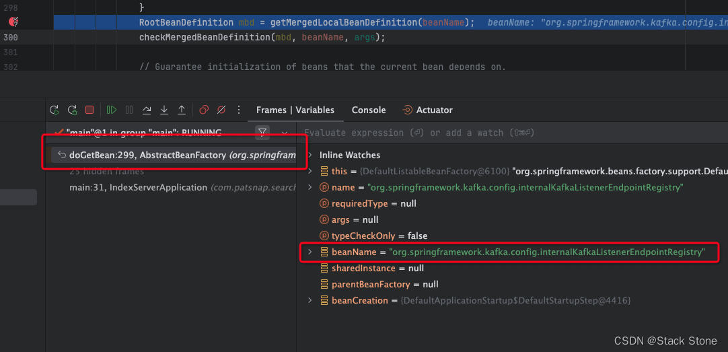This screenshot has height=352, width=728.
Task: Select the doGetBean:299 AbstractBeanFactory frame
Action: pyautogui.click(x=174, y=155)
